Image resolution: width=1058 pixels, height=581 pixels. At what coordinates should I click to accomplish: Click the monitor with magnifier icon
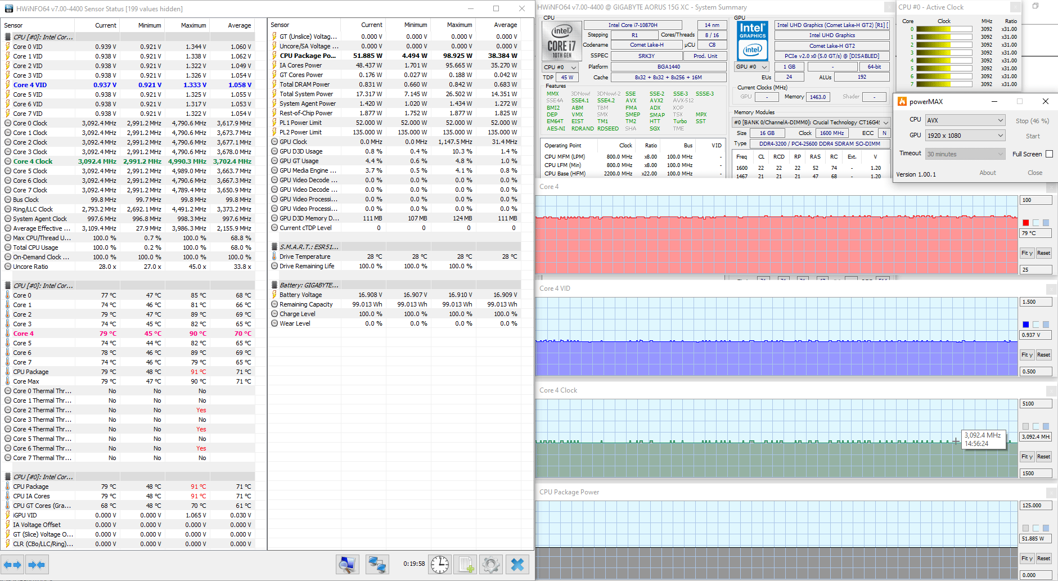click(348, 564)
